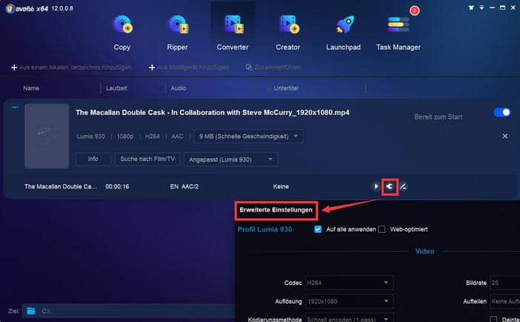Open the Ripper module
The width and height of the screenshot is (520, 322).
click(178, 33)
